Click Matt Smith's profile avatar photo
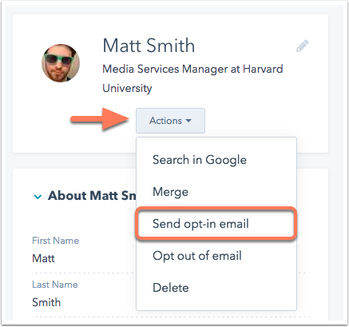 click(x=61, y=63)
